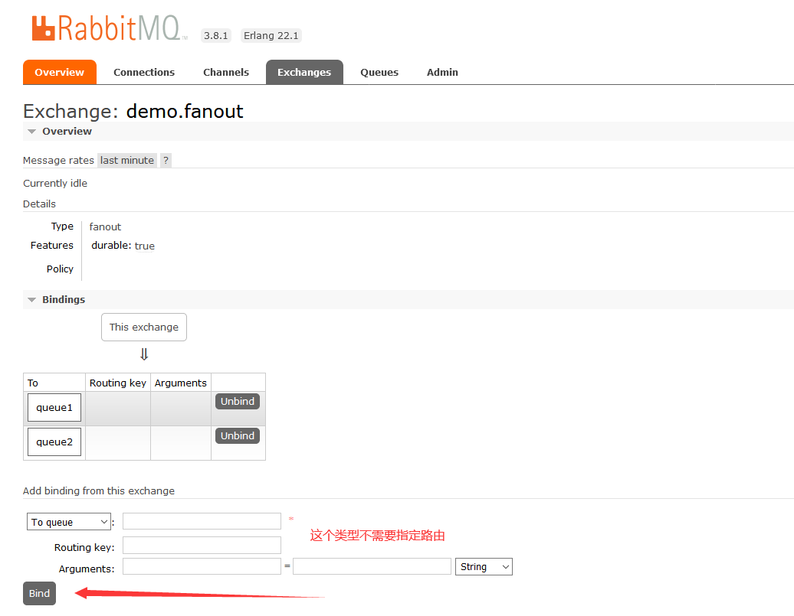Viewport: 794px width, 616px height.
Task: Collapse the Bindings section
Action: pyautogui.click(x=56, y=299)
